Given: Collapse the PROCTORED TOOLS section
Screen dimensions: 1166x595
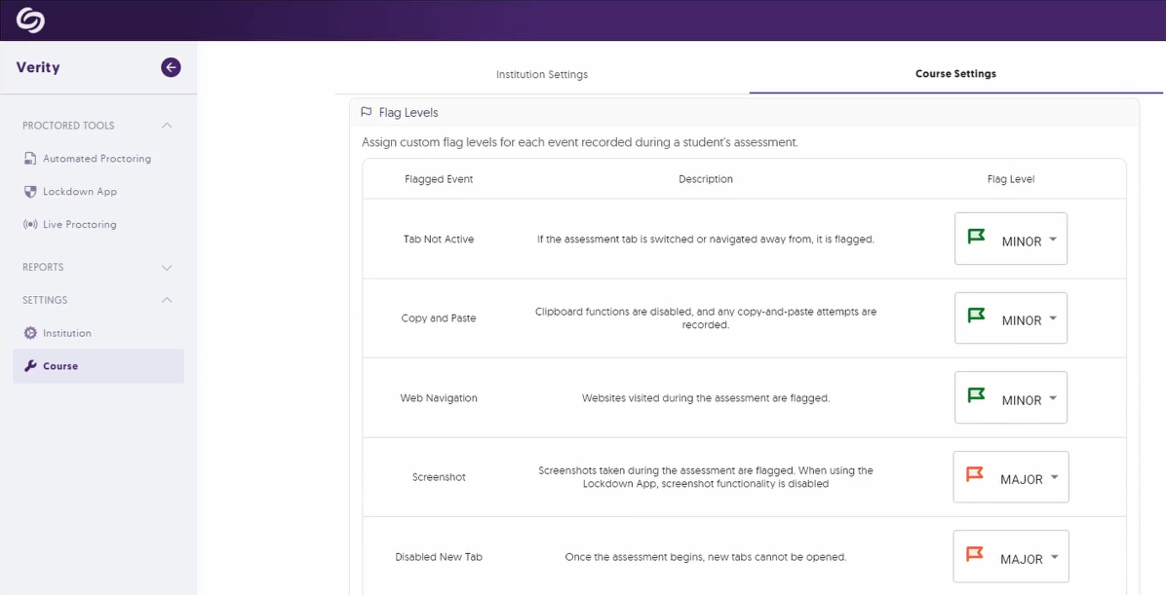Looking at the screenshot, I should pyautogui.click(x=167, y=125).
